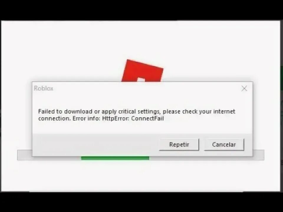Image resolution: width=283 pixels, height=212 pixels.
Task: Click the grey footer area left of Repetir
Action: [x=96, y=145]
